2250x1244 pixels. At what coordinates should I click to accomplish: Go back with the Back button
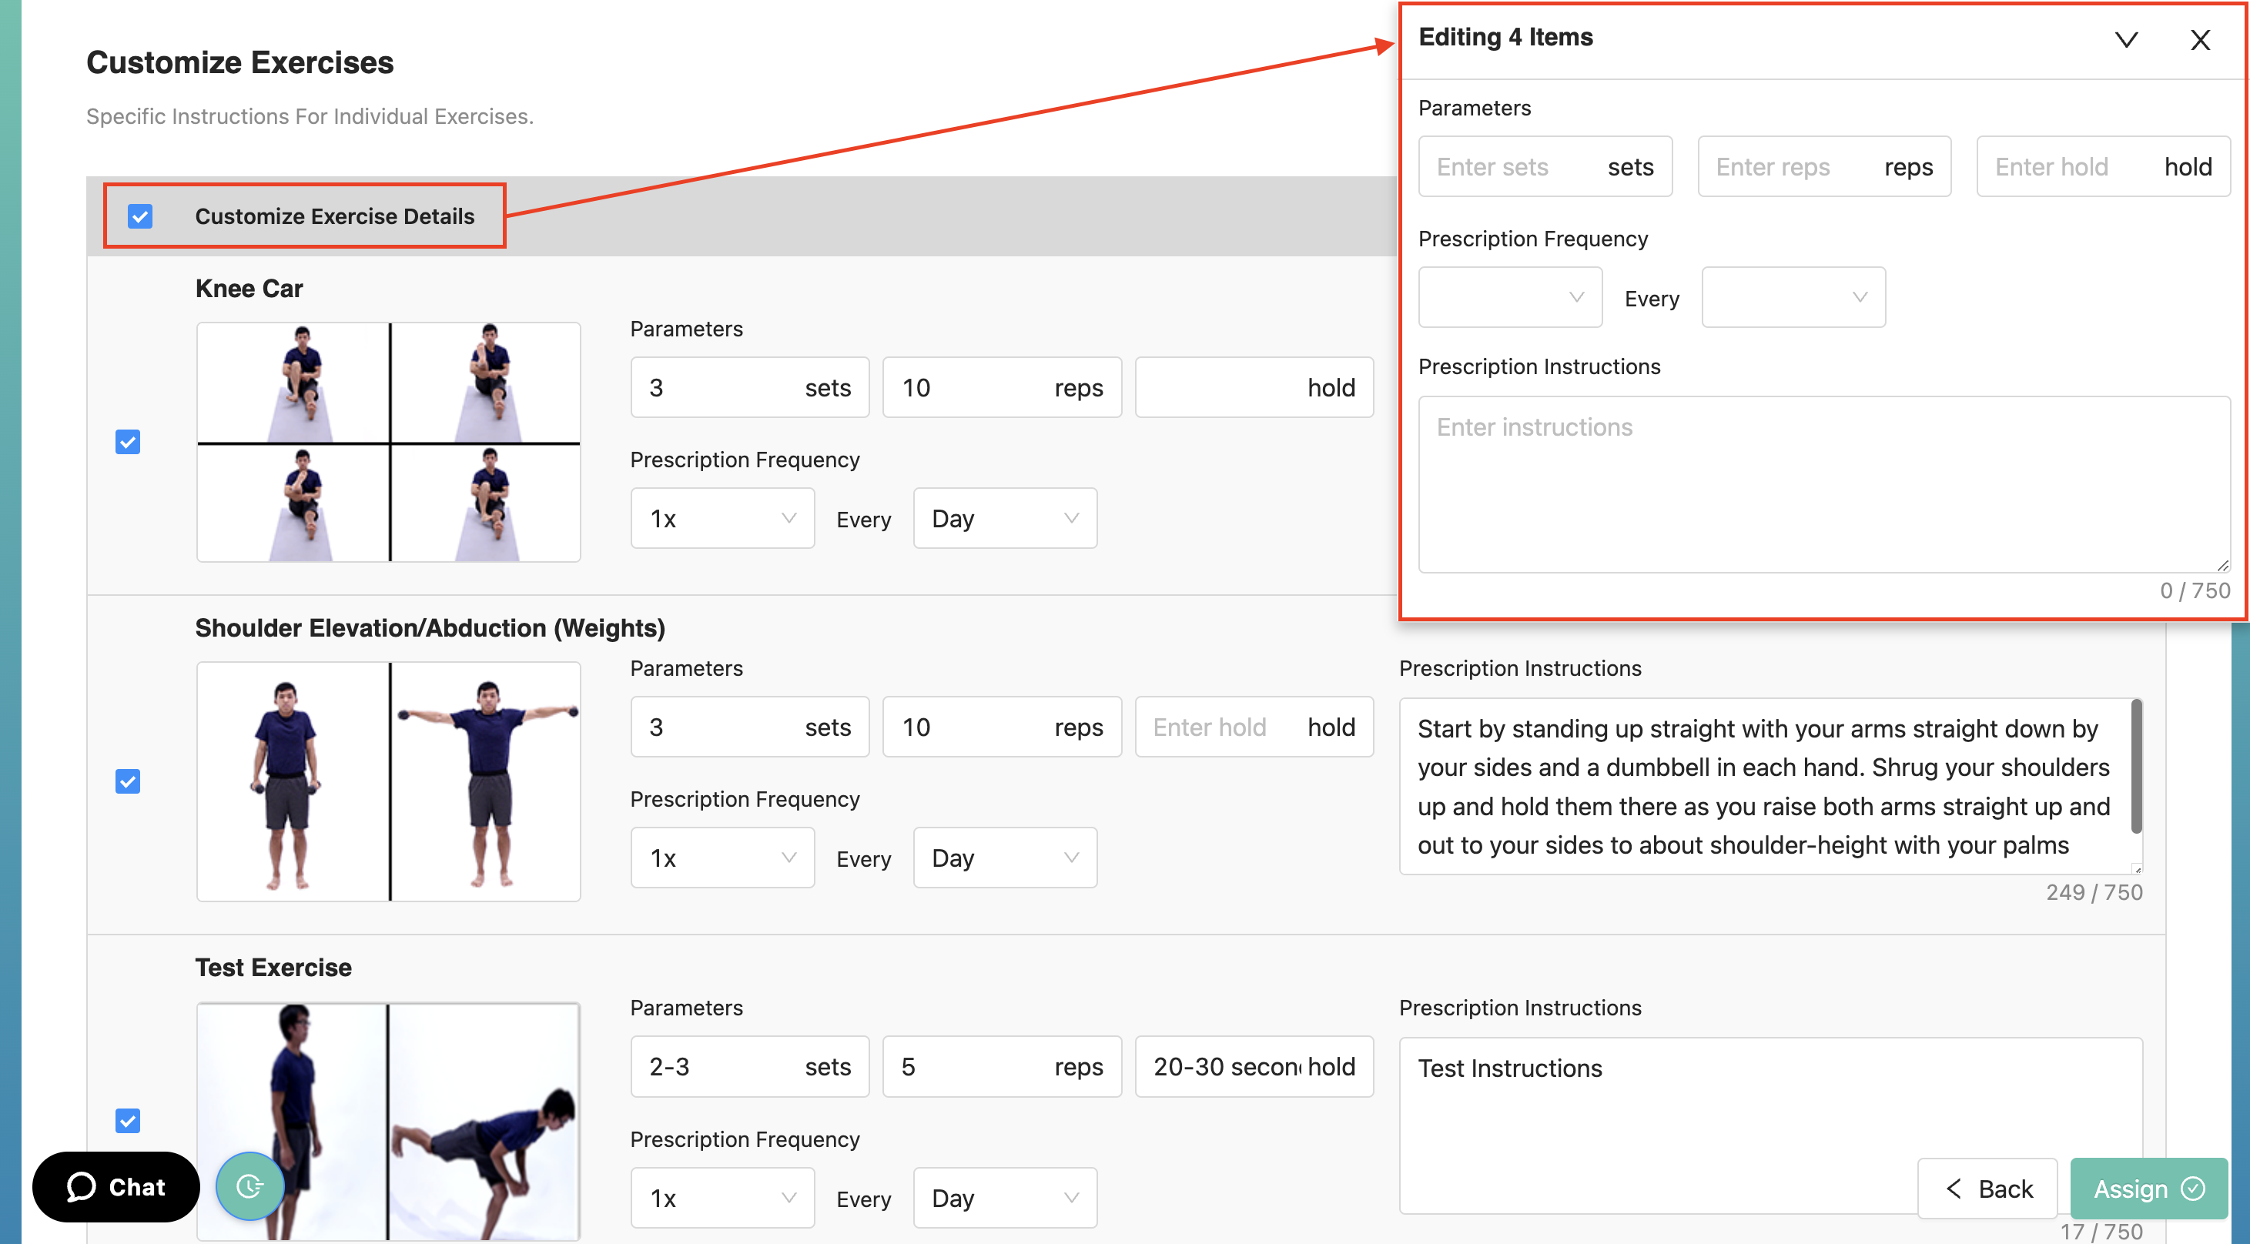(1987, 1188)
